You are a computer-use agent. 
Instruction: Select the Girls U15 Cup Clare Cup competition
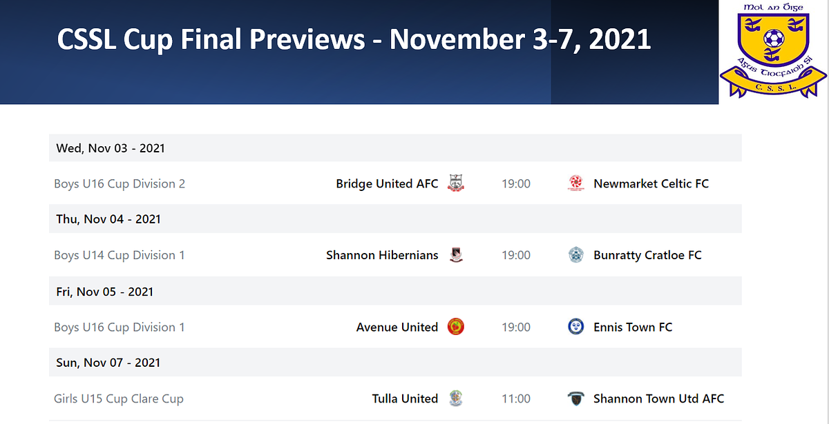(119, 398)
